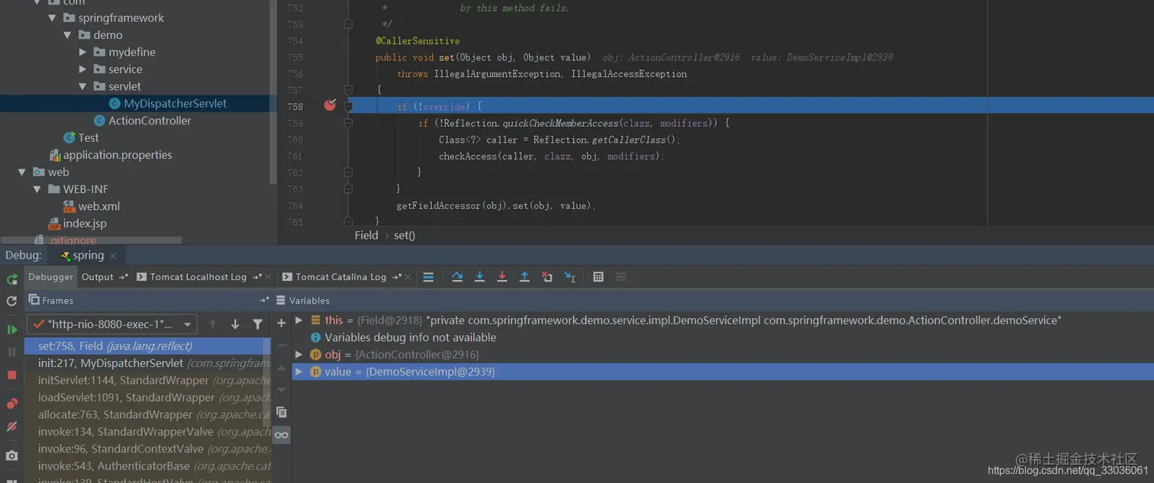Click Rerun 'spring' debug icon
Screen dimensions: 1154x483
[x=11, y=278]
